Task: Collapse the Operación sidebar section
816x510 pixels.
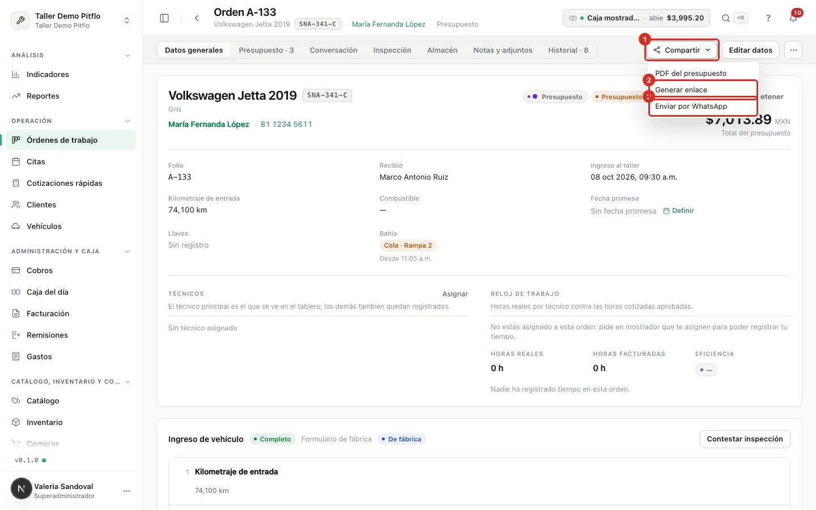Action: click(127, 121)
